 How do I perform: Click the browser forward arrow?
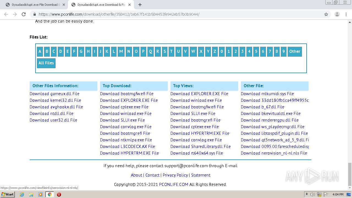coord(15,14)
